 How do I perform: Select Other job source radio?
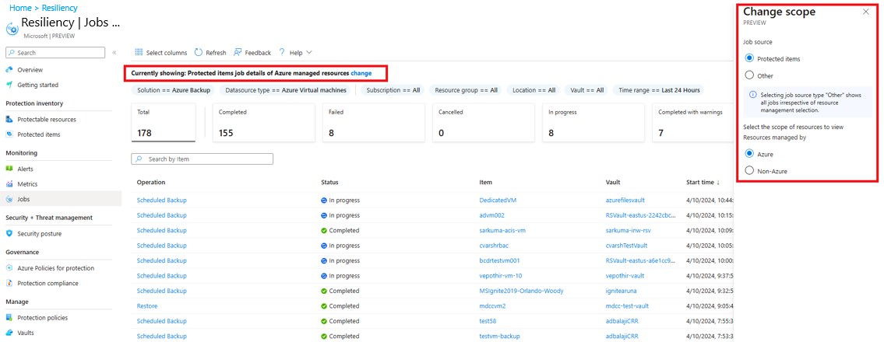click(749, 75)
